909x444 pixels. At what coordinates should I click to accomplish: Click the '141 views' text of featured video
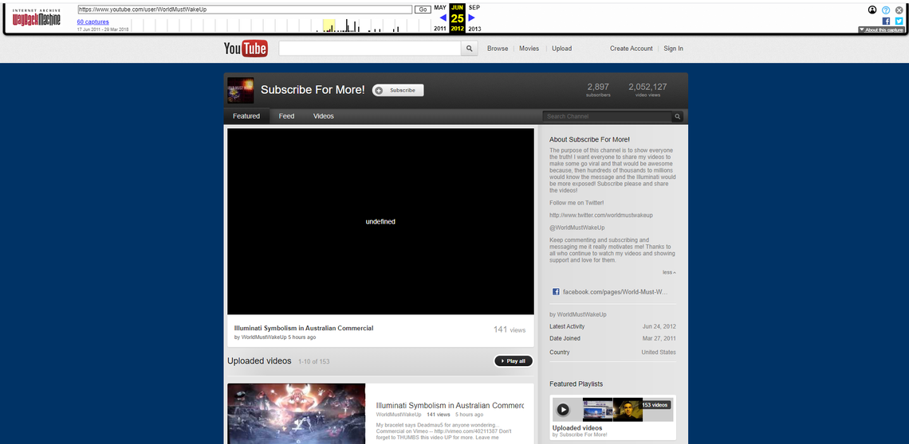[510, 329]
